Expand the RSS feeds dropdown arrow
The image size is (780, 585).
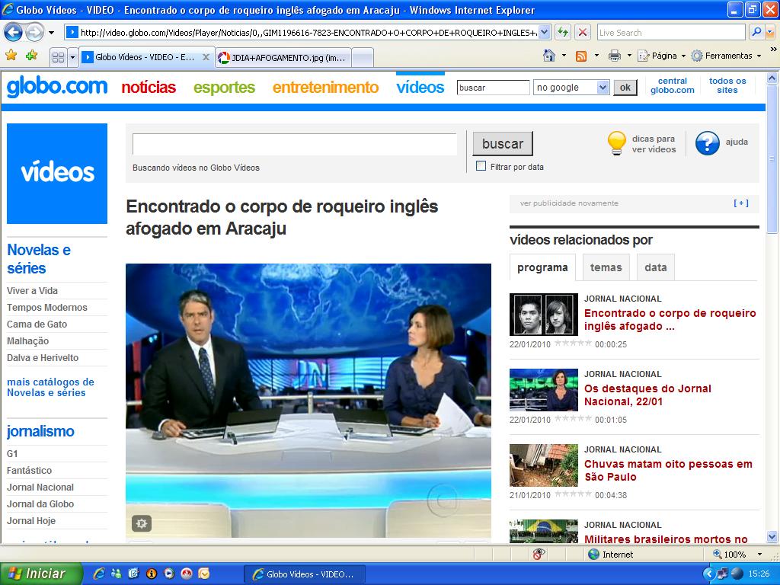point(596,56)
